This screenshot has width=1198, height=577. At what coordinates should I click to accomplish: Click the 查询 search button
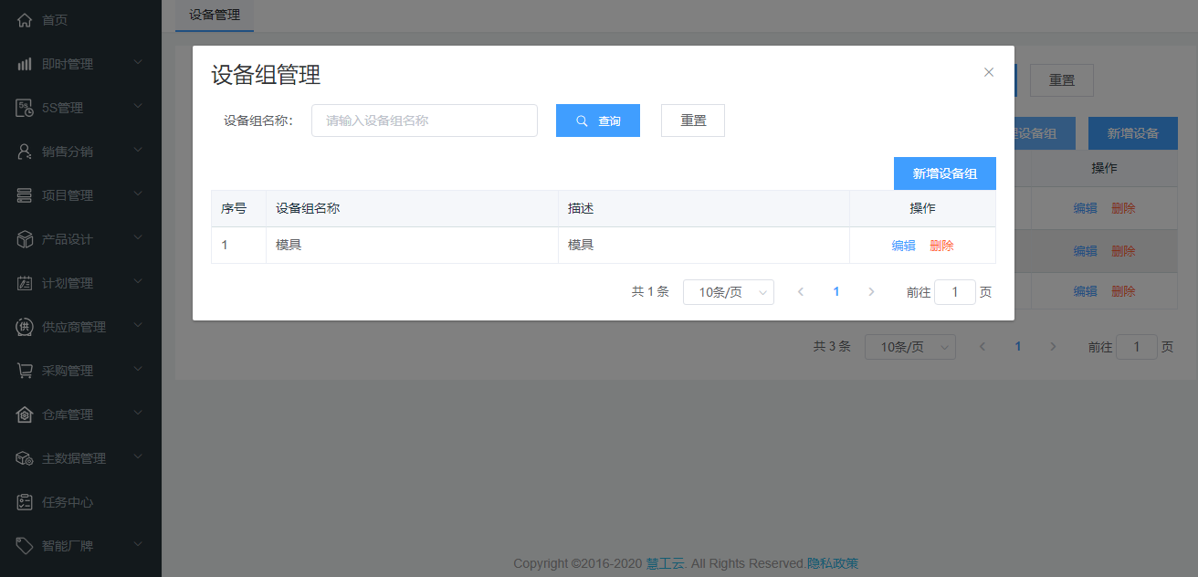pyautogui.click(x=597, y=121)
